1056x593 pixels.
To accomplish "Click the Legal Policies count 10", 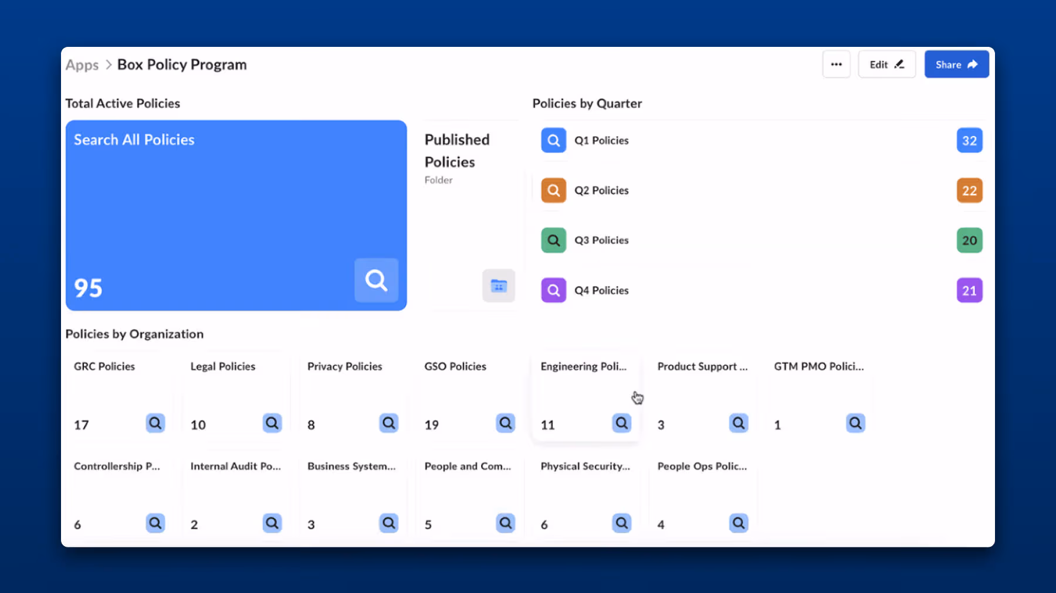I will [198, 425].
